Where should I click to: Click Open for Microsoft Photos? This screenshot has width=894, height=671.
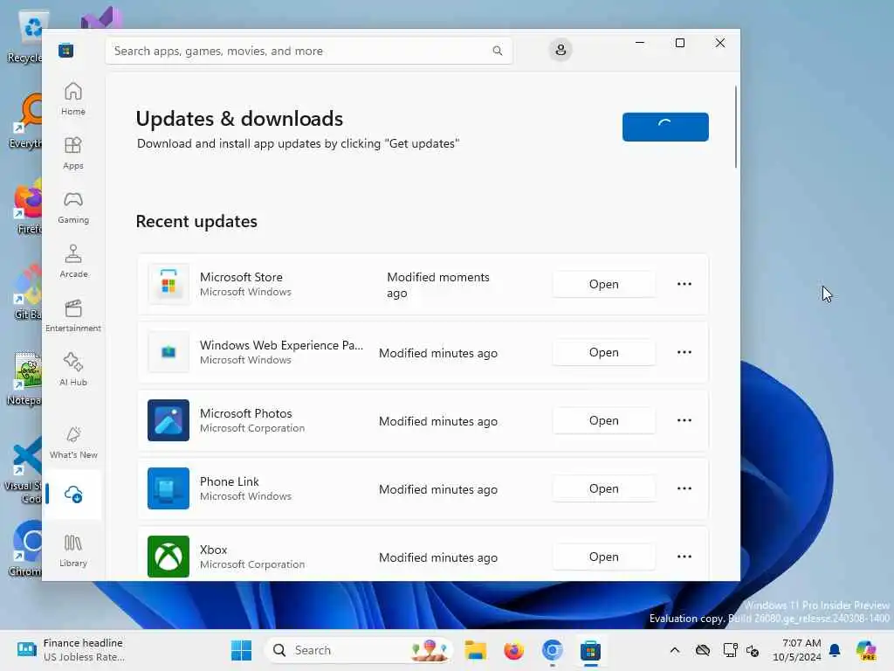pyautogui.click(x=604, y=420)
